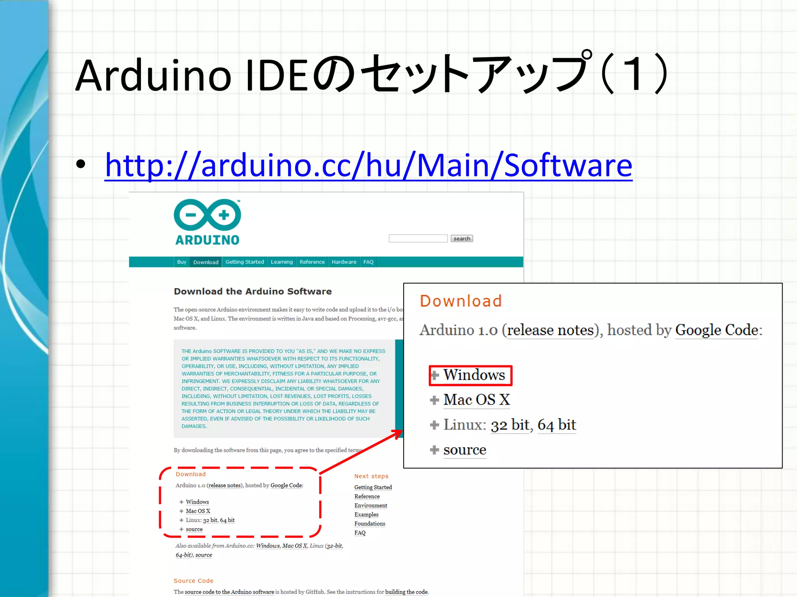Image resolution: width=797 pixels, height=597 pixels.
Task: Click plus icon beside small Linux entry
Action: (181, 520)
